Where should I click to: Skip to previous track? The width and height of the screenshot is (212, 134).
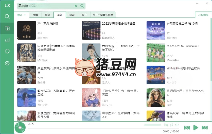point(187,128)
